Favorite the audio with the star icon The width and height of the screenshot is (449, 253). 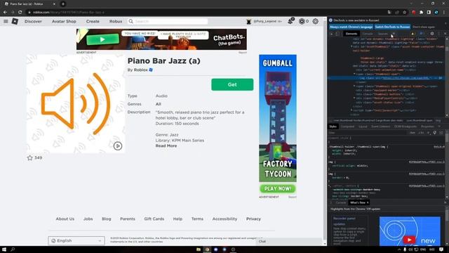pos(29,157)
